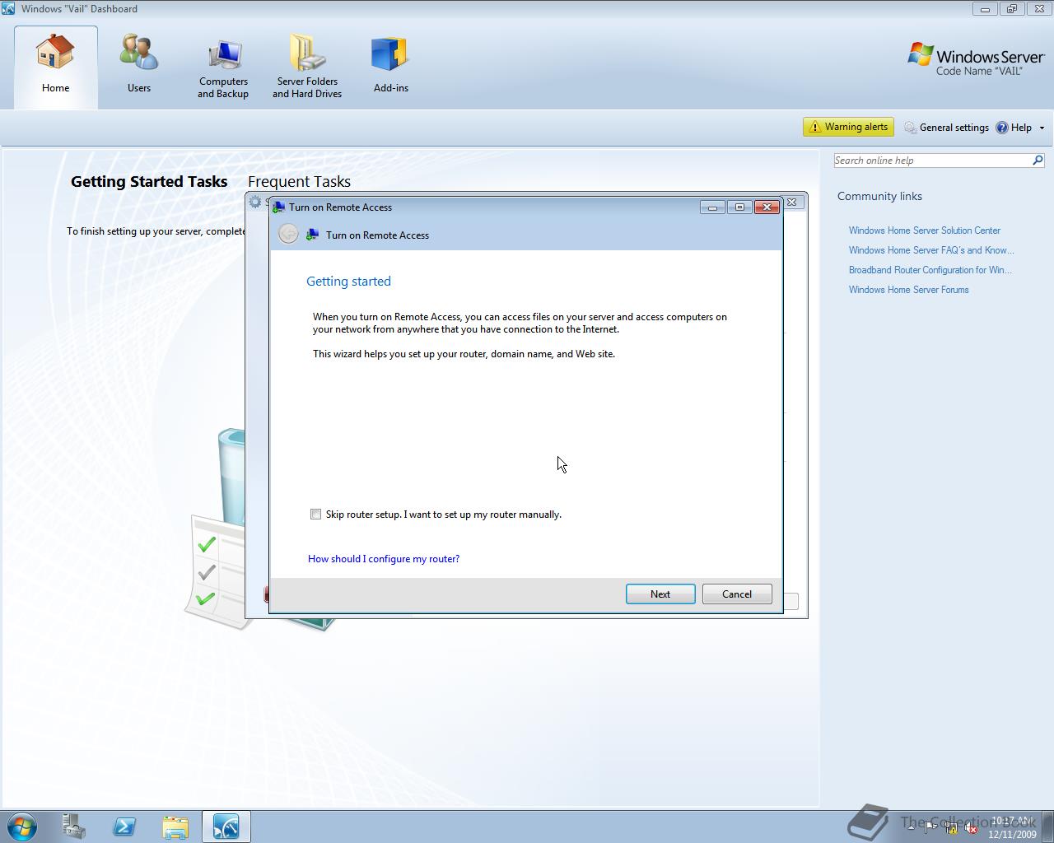Go to Computers and Backup
Screen dimensions: 1054x843
[x=223, y=67]
